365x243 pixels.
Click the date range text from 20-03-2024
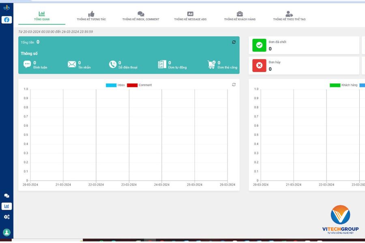click(x=56, y=32)
